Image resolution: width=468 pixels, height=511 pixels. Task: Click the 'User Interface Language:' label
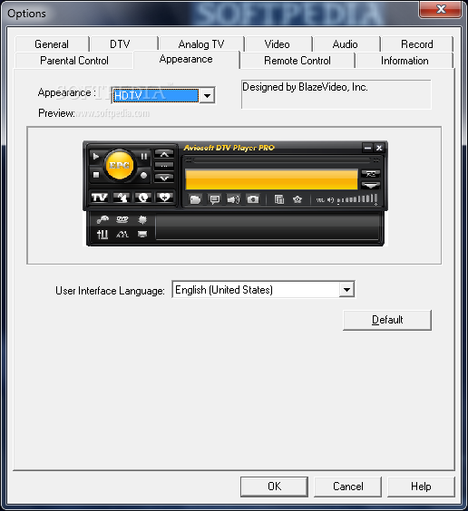coord(110,290)
